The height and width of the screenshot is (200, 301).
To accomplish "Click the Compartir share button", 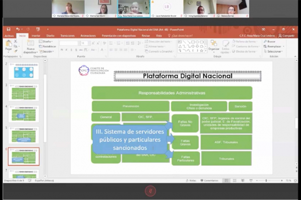I will pyautogui.click(x=286, y=35).
